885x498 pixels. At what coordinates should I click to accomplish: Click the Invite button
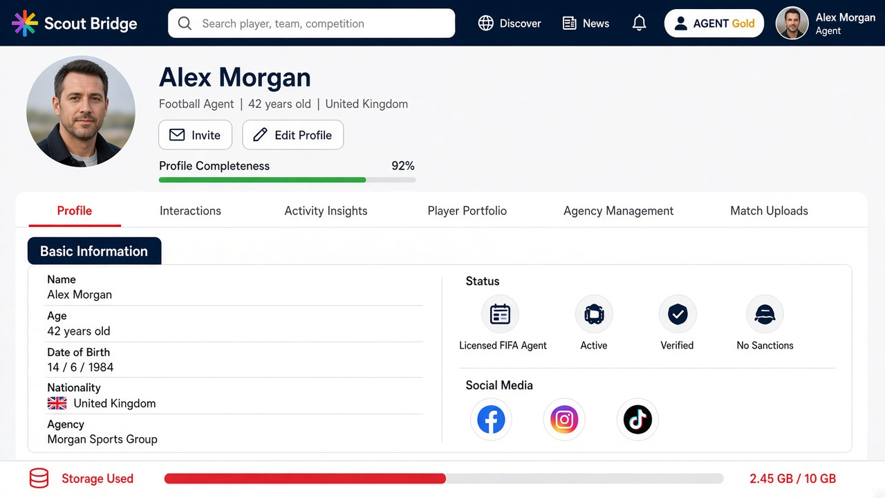[x=195, y=135]
